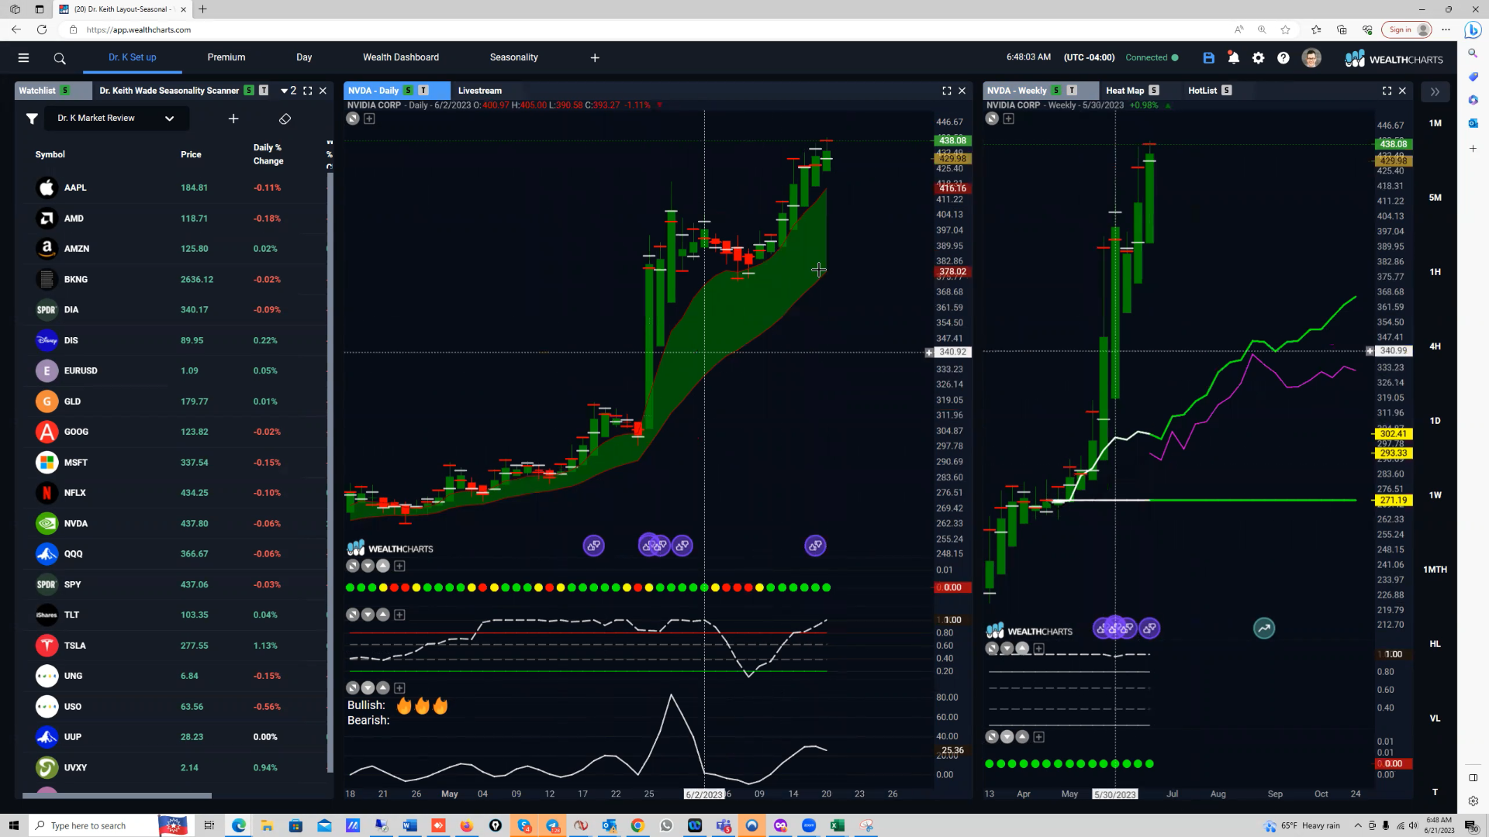Viewport: 1489px width, 837px height.
Task: Move the Bullish/Bearish pane up
Action: coord(383,688)
